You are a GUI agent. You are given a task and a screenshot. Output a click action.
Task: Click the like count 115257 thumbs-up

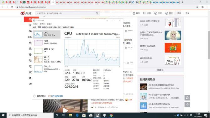point(129,48)
